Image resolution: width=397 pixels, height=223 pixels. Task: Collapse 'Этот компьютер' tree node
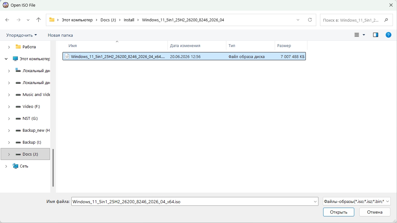[x=6, y=59]
